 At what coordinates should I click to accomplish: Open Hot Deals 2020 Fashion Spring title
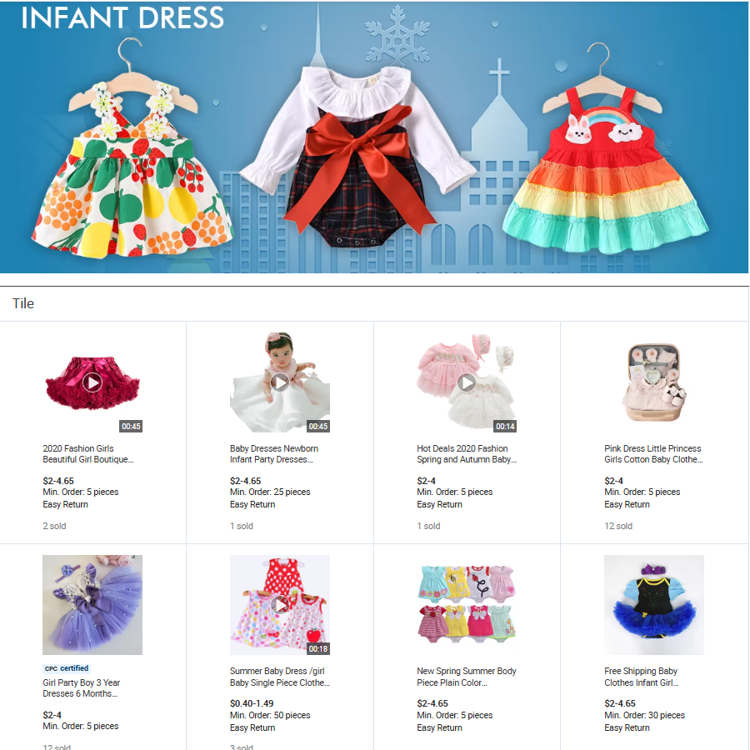click(x=467, y=454)
